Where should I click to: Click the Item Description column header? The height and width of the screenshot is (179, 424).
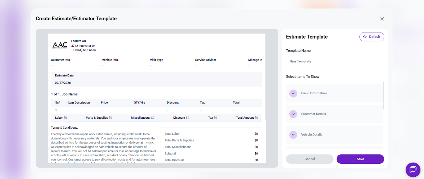[79, 103]
